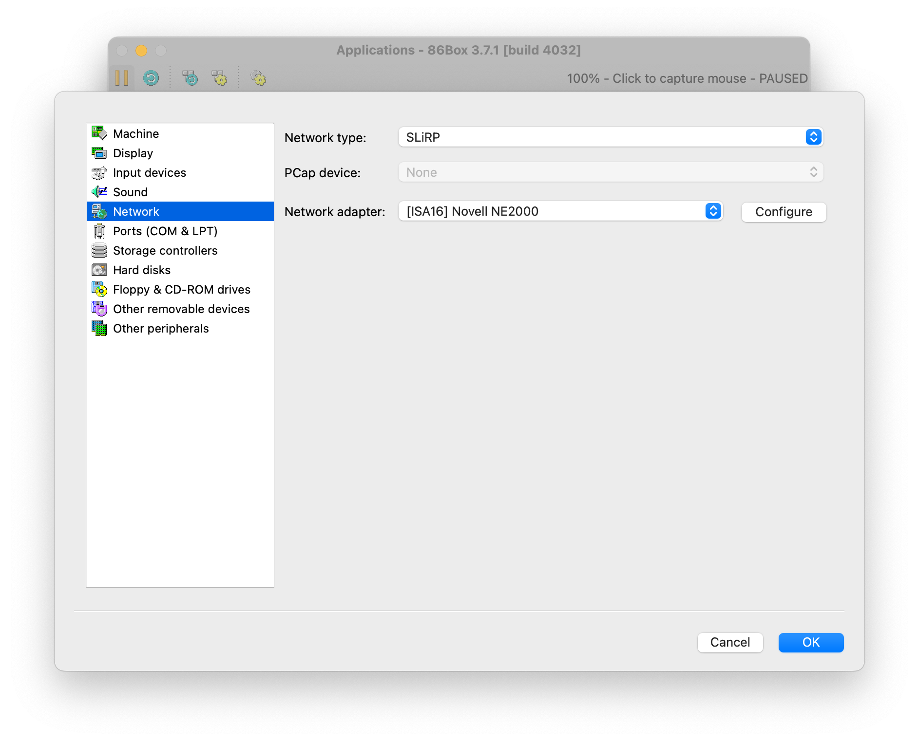This screenshot has width=919, height=743.
Task: Click the Cancel button
Action: tap(730, 642)
